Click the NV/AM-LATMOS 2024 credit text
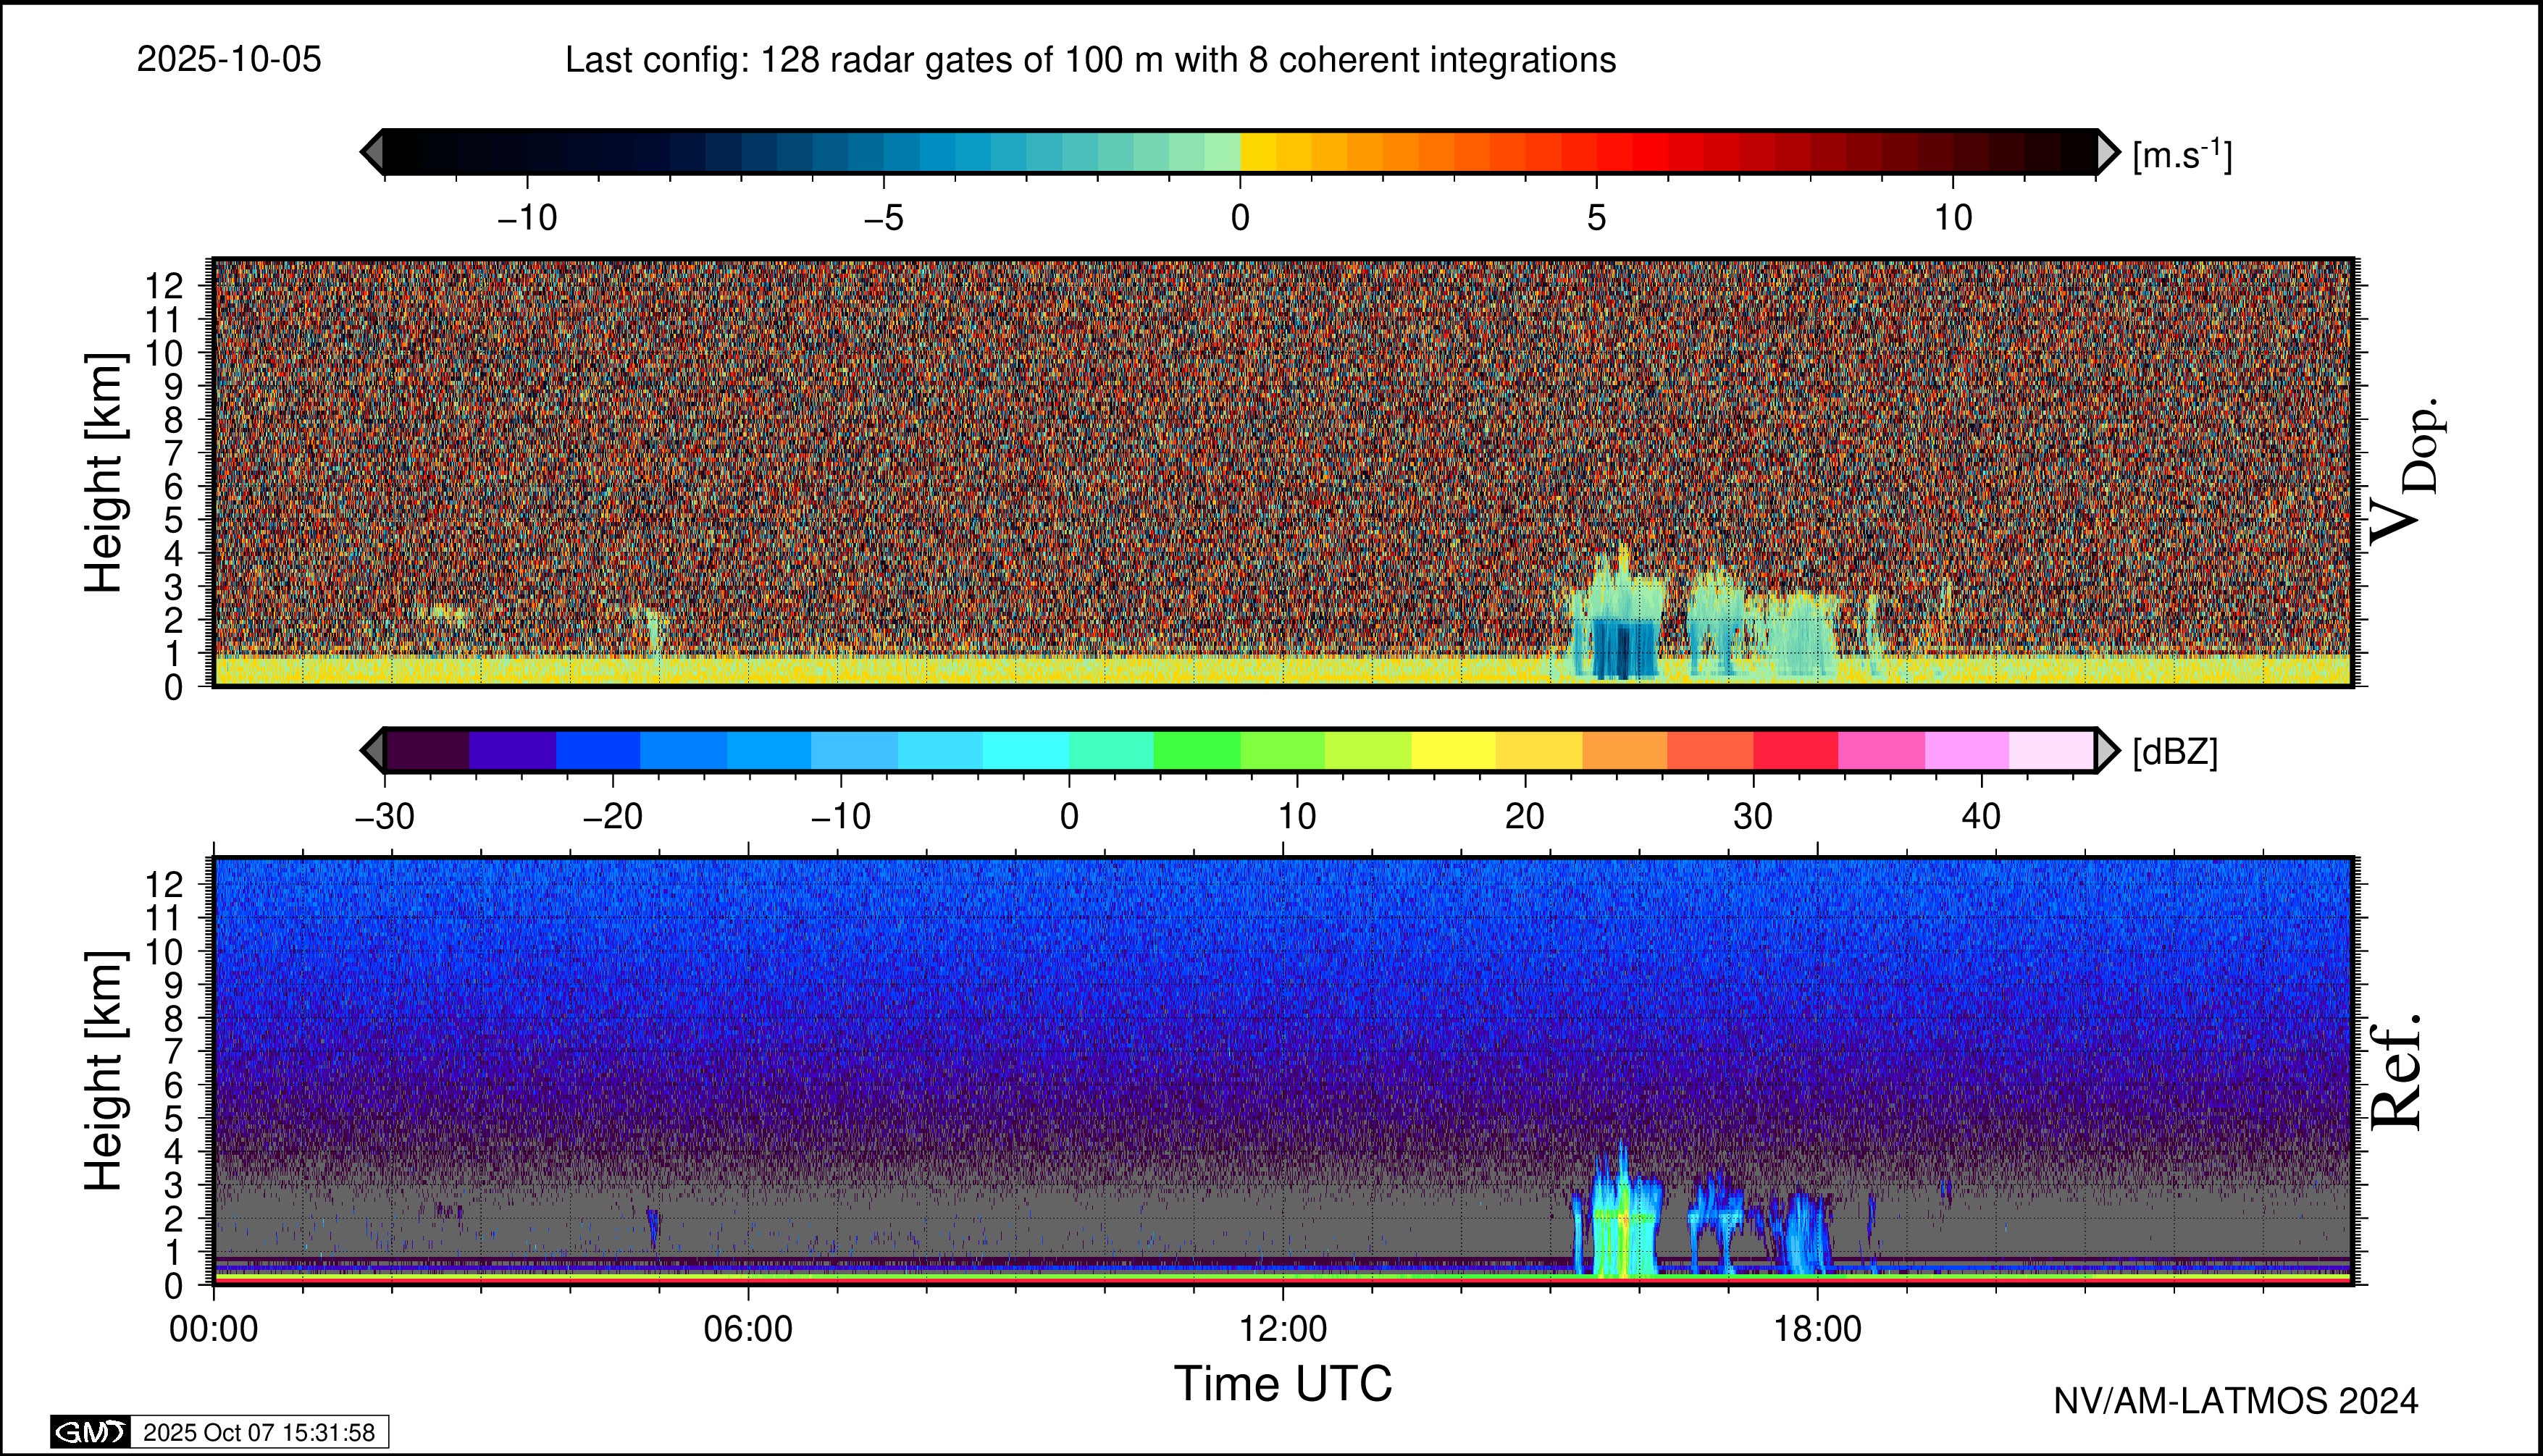The image size is (2543, 1456). click(x=2236, y=1401)
